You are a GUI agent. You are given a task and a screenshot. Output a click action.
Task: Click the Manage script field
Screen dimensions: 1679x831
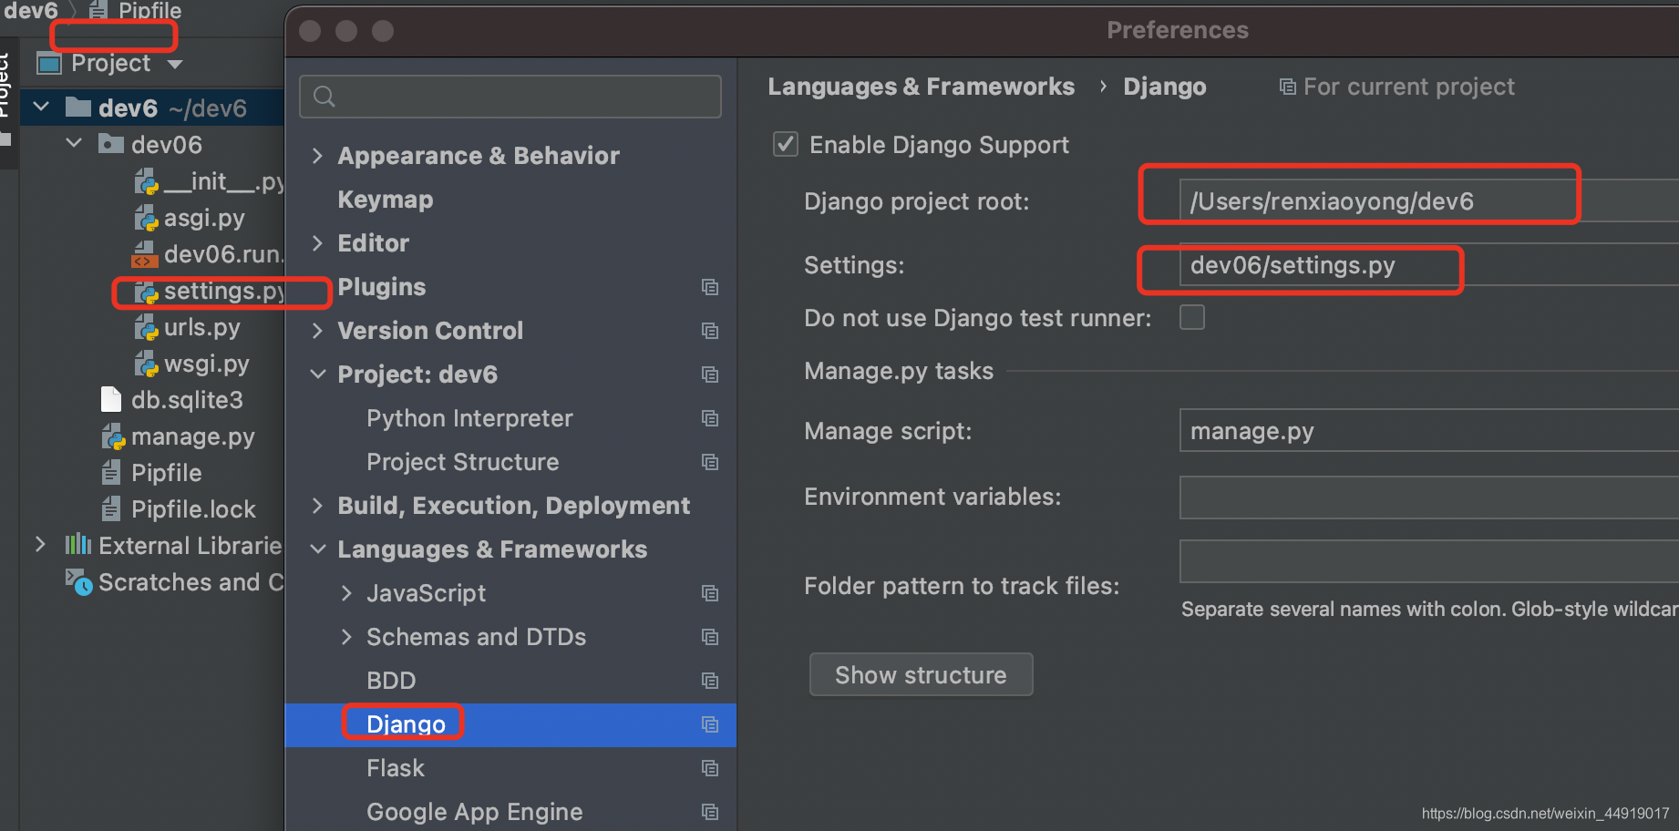[1428, 430]
